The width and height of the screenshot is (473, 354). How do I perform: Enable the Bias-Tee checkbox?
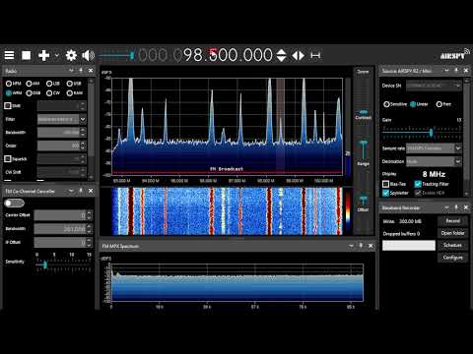[385, 184]
